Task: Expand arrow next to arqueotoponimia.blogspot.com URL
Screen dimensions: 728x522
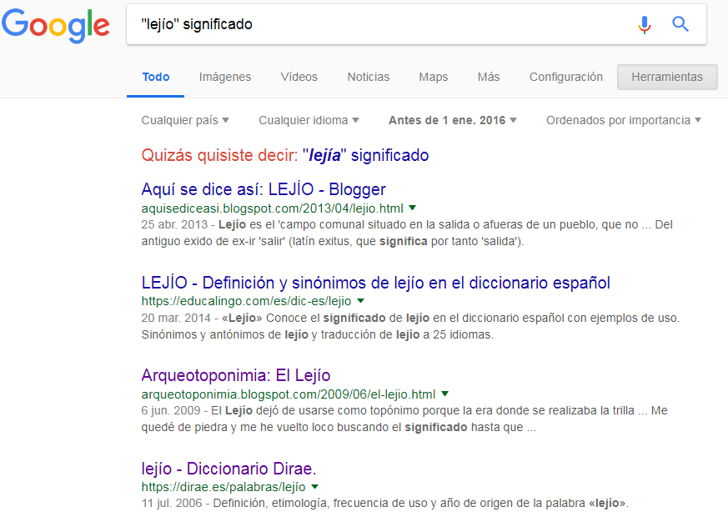Action: click(x=444, y=394)
